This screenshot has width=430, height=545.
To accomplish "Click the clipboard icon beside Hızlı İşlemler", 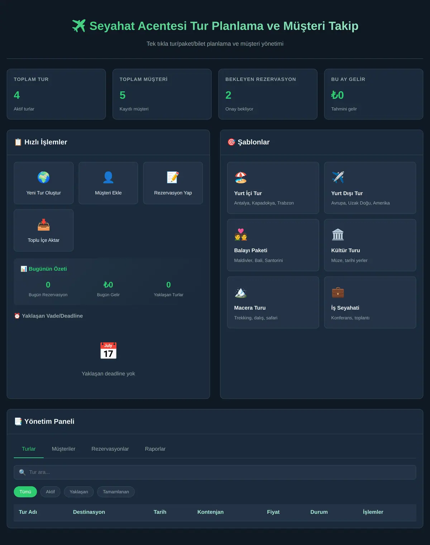I will click(x=18, y=142).
